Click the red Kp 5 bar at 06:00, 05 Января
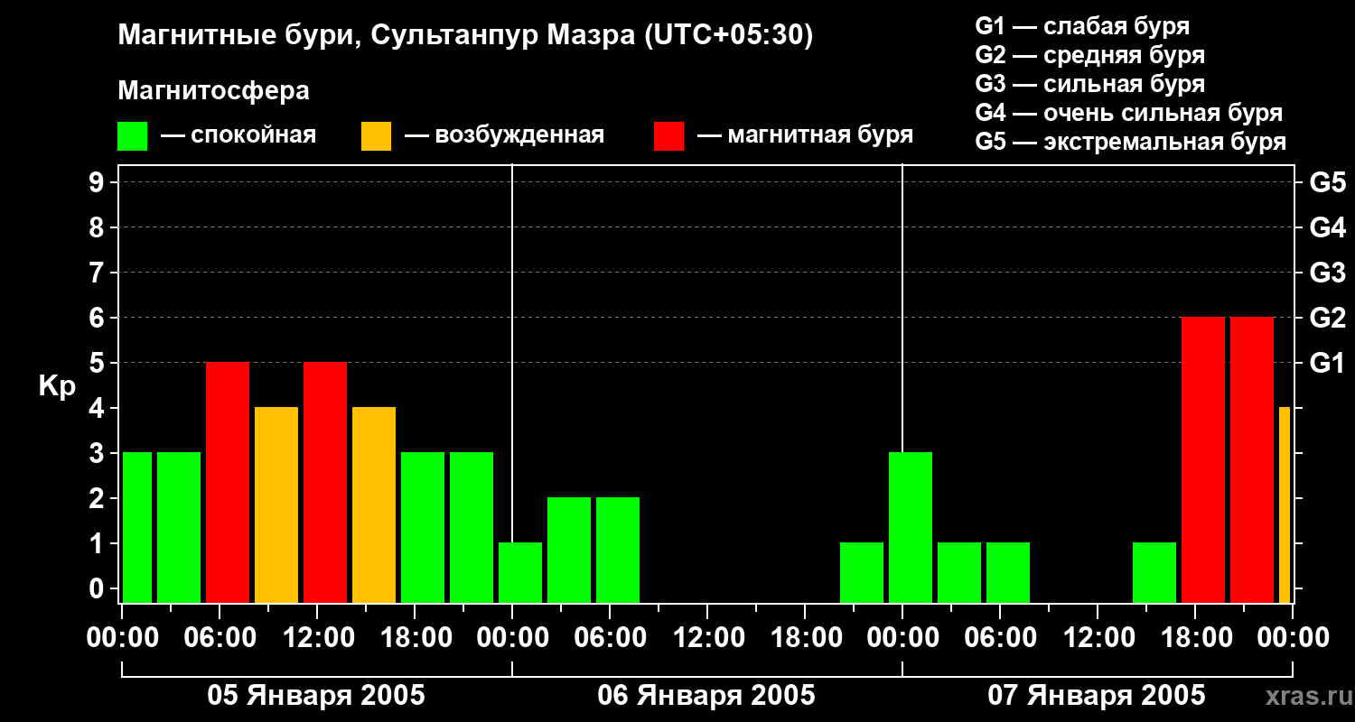1355x722 pixels. tap(228, 483)
